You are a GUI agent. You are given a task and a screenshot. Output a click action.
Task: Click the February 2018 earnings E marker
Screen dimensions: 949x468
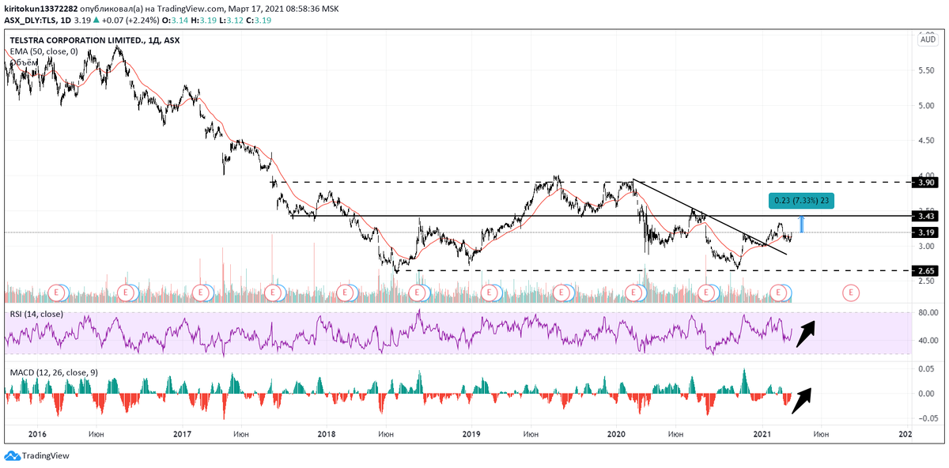click(x=346, y=292)
